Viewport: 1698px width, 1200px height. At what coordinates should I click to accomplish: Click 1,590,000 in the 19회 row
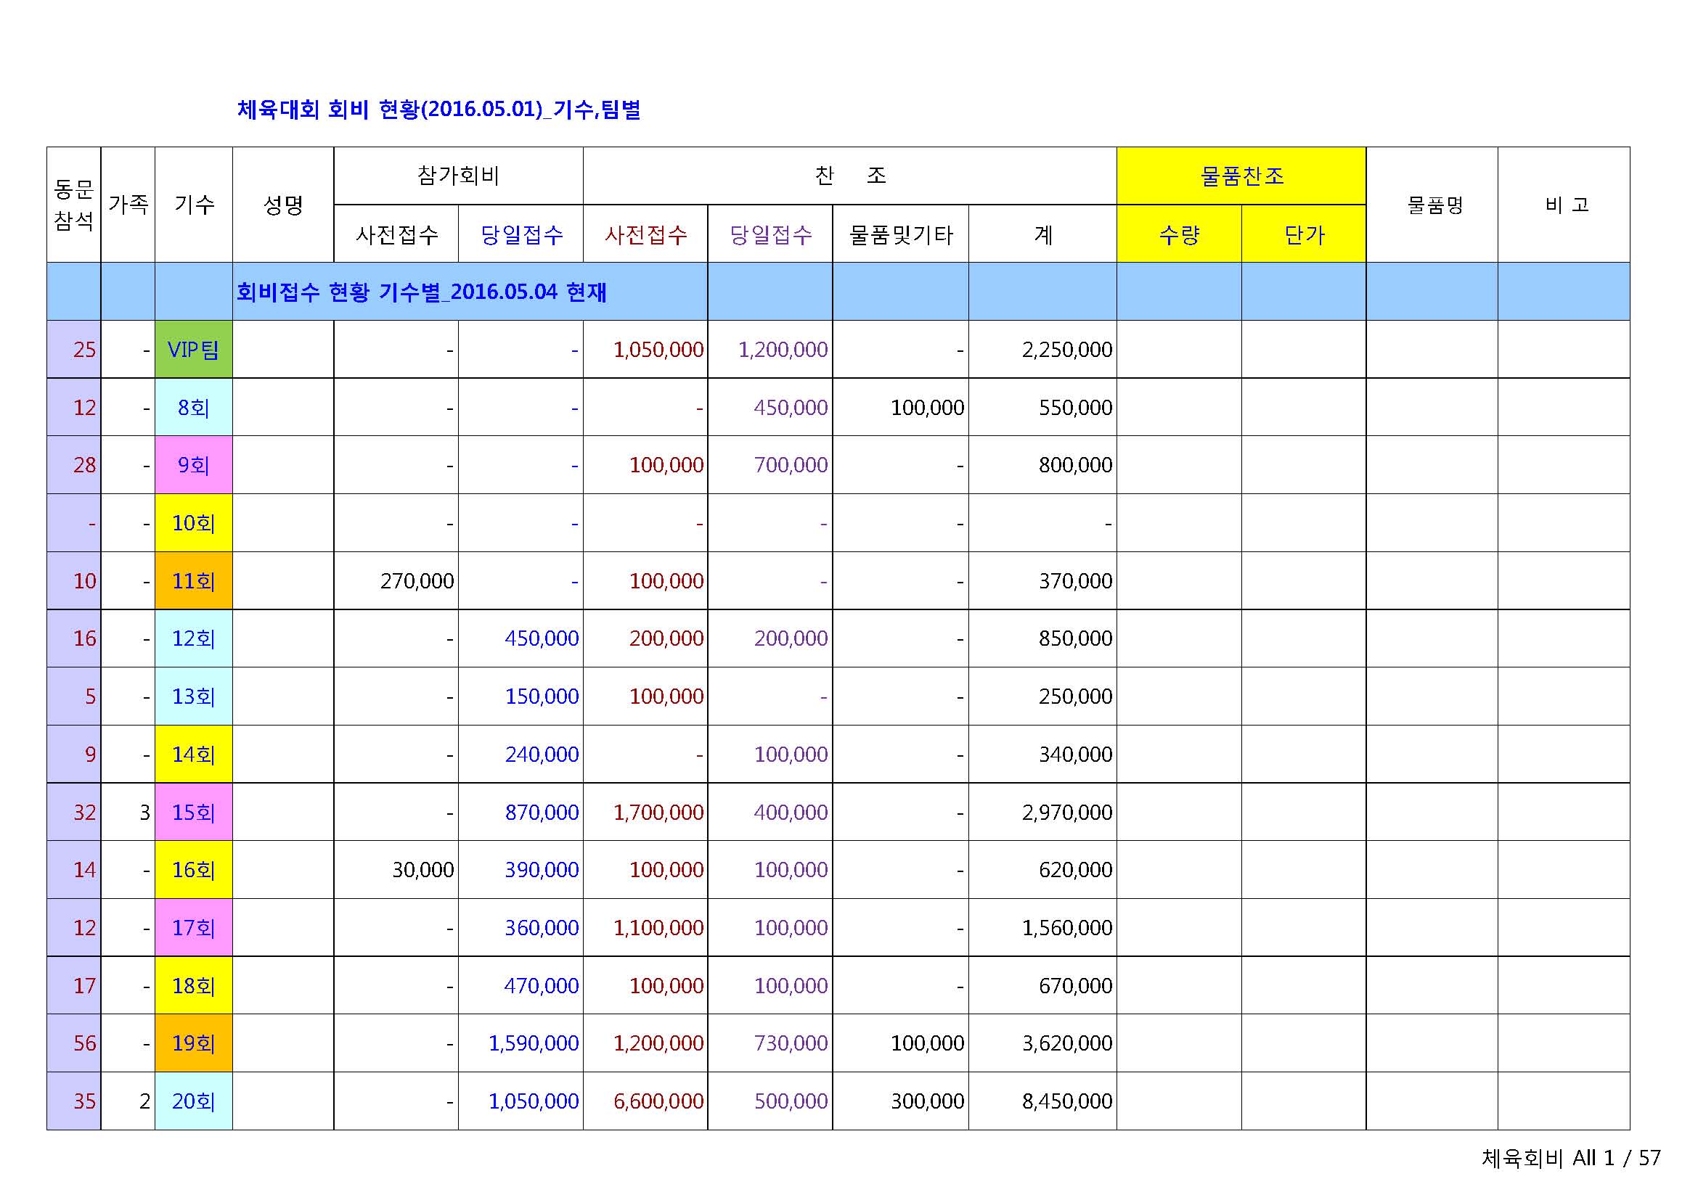(534, 1043)
